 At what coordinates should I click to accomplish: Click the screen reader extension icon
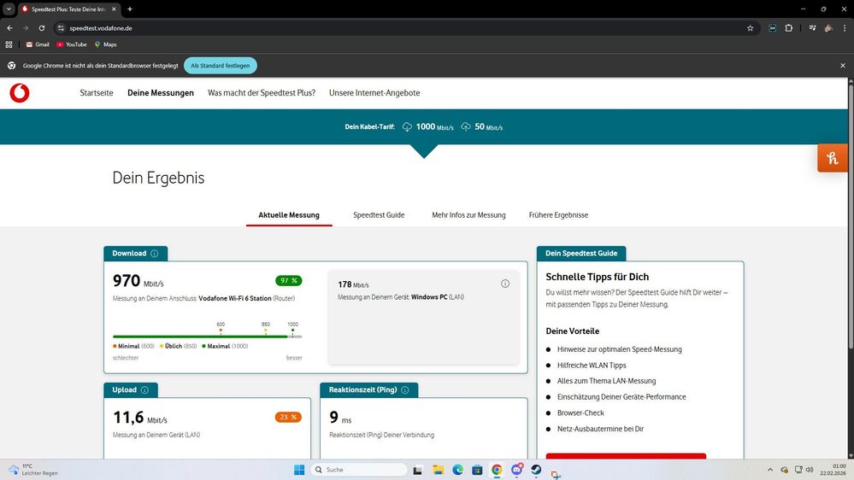coord(772,28)
